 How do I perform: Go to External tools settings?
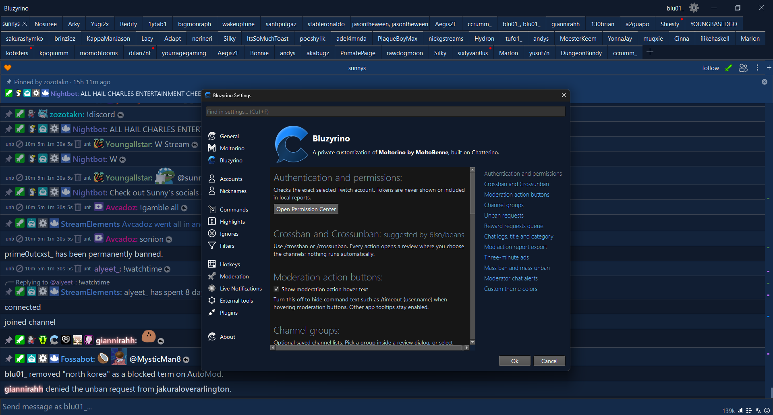point(236,301)
